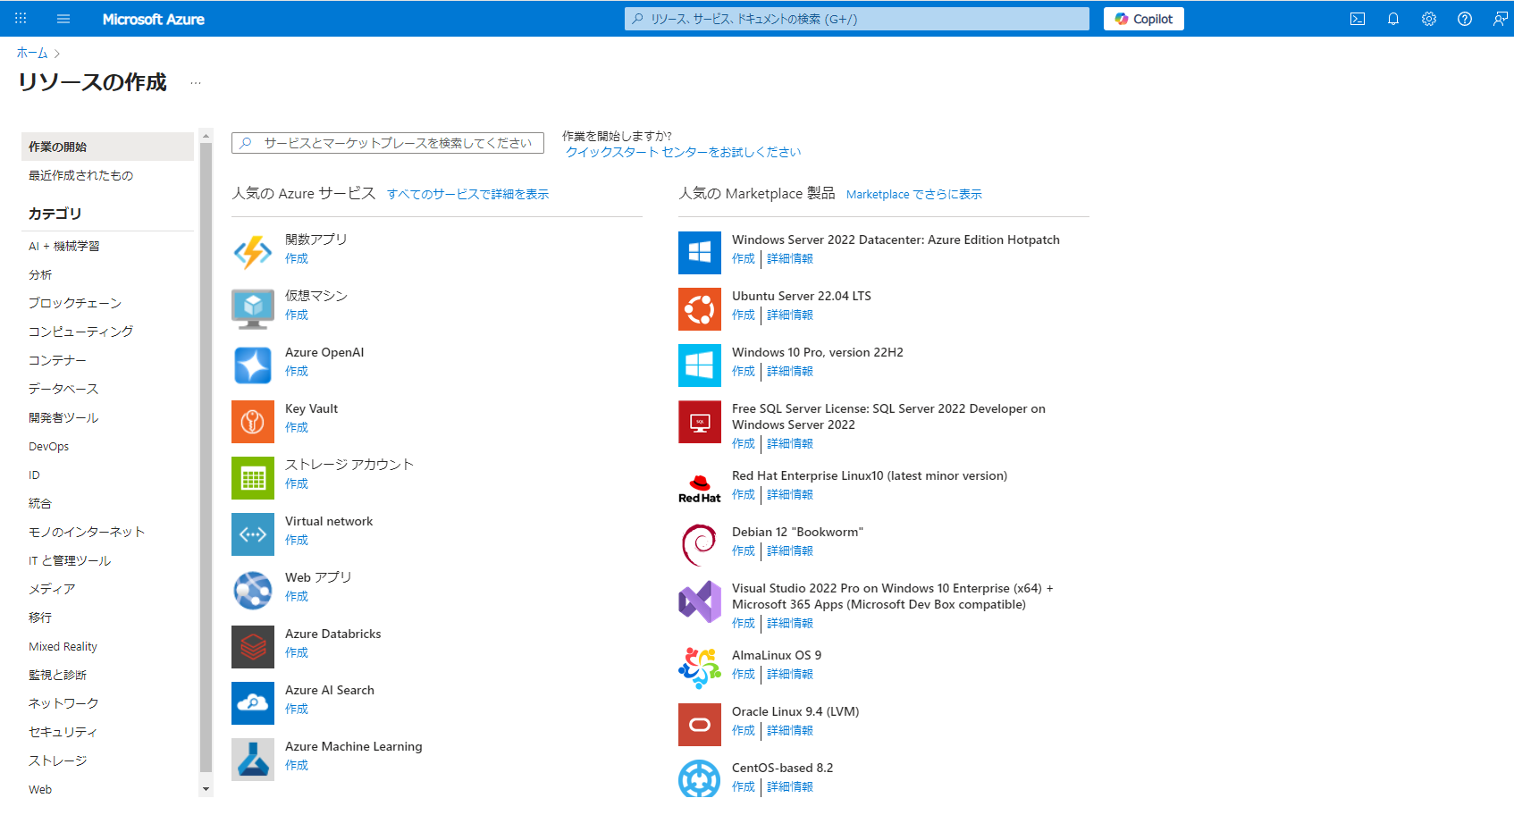Focus the サービスとマーケットプレース search field
The height and width of the screenshot is (815, 1514).
pyautogui.click(x=388, y=143)
